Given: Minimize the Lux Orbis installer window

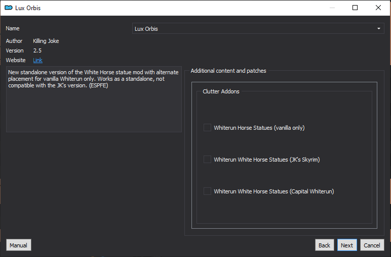Looking at the screenshot, I should (x=332, y=8).
